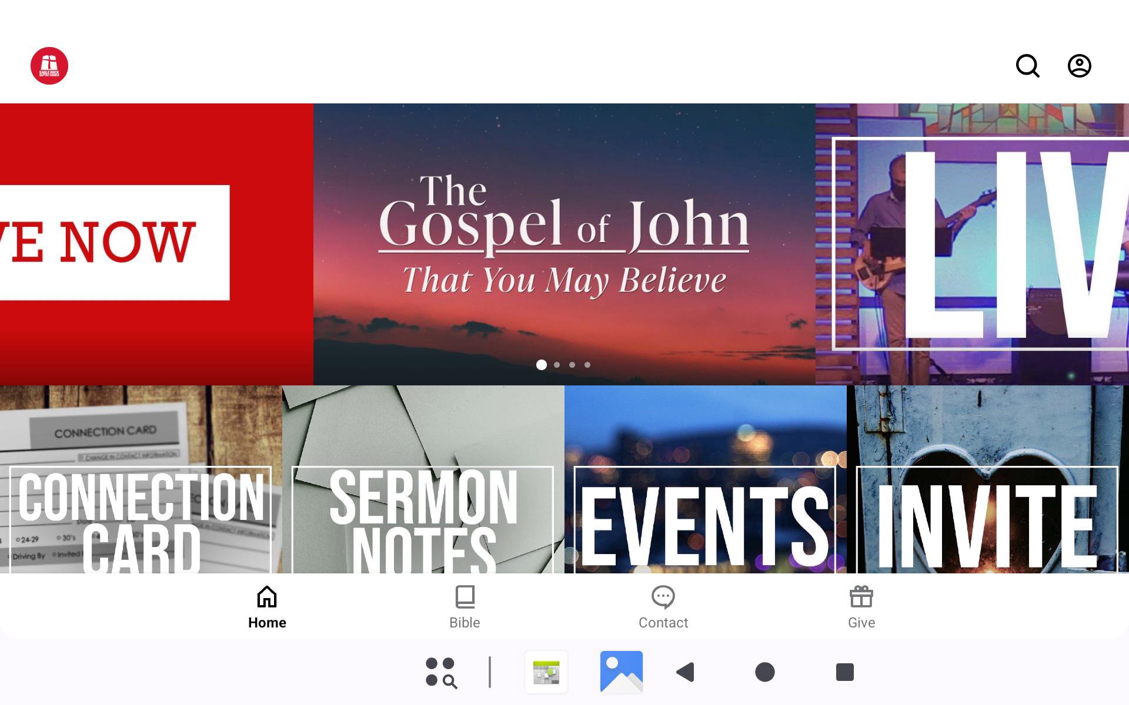Open the app drawer search icon
The image size is (1129, 705).
[441, 672]
